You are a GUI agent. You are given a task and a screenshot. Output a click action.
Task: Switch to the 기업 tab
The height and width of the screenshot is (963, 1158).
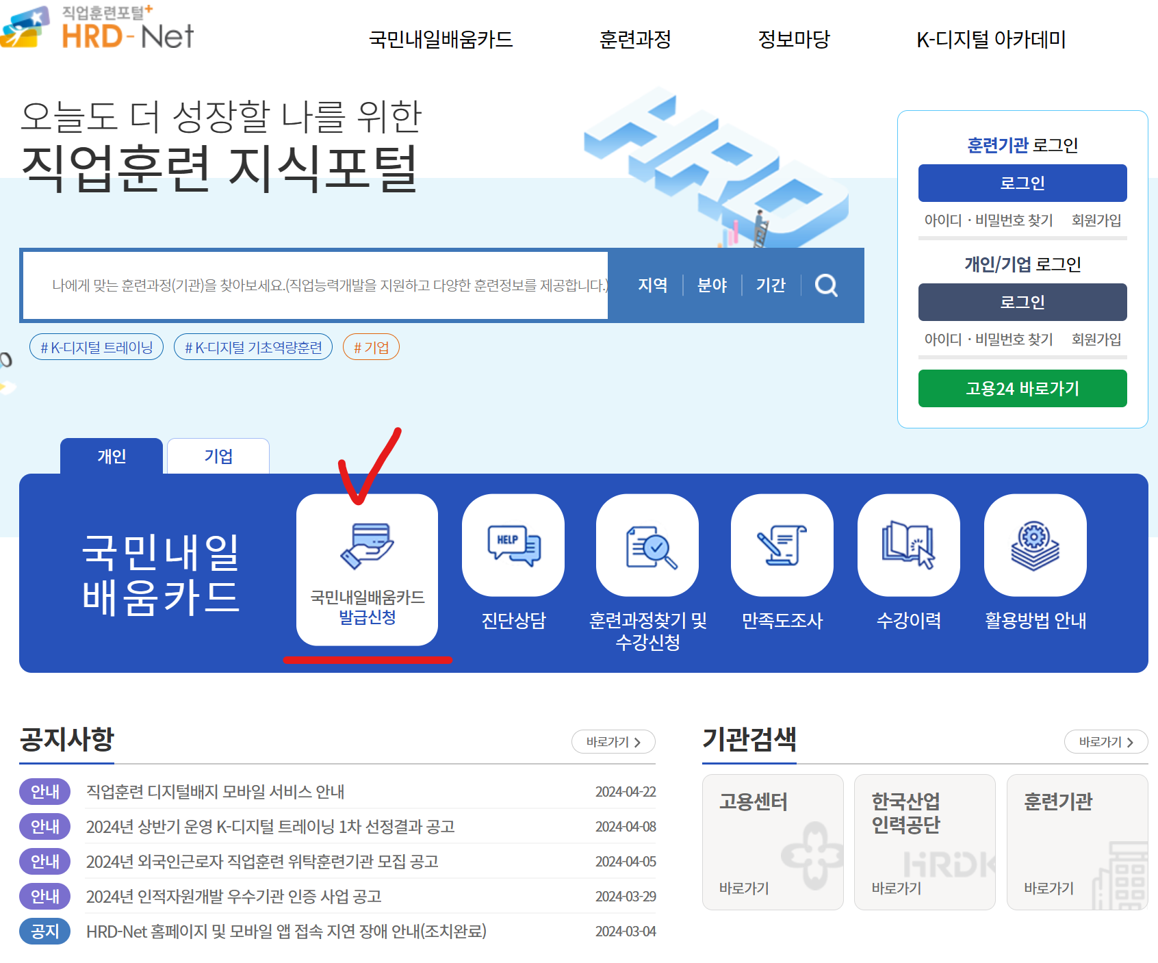point(218,456)
